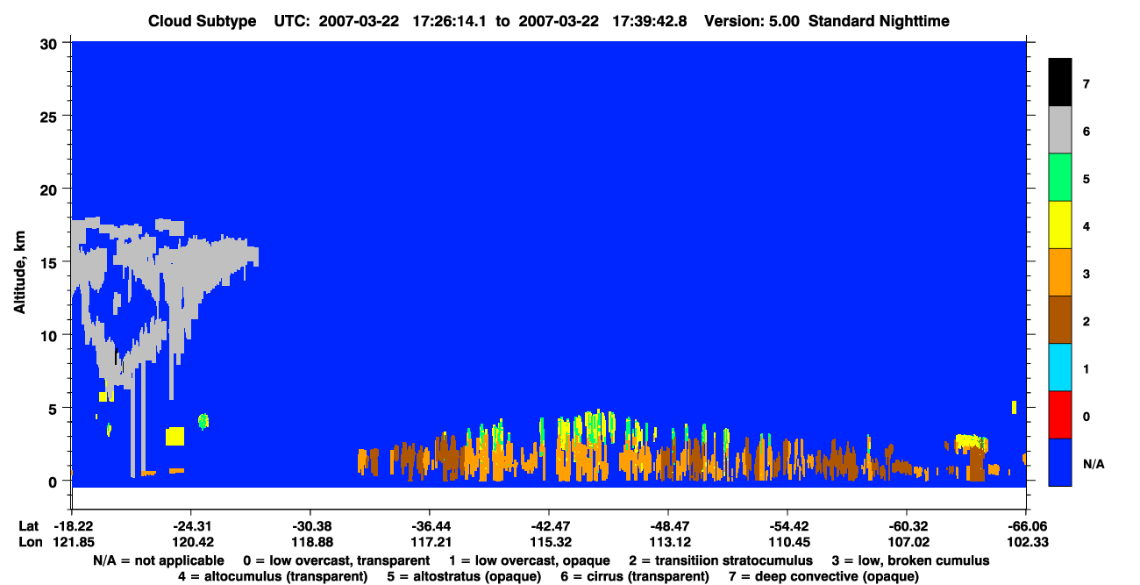The height and width of the screenshot is (585, 1140).
Task: Click the green altostratus swatch labeled 5
Action: (x=1059, y=178)
